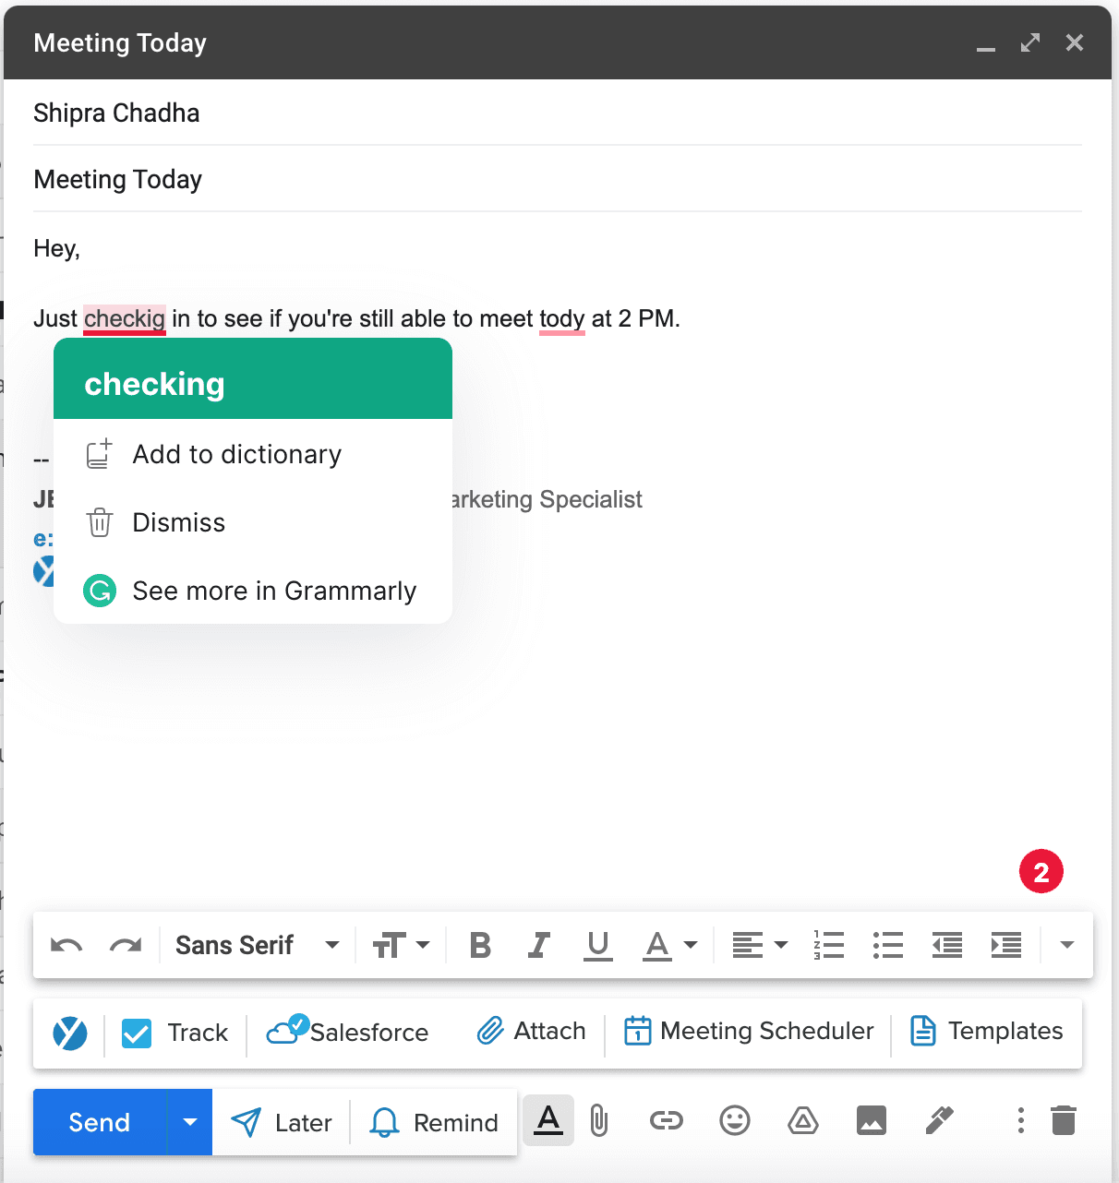Open the Meeting Scheduler
The image size is (1119, 1183).
(x=748, y=1031)
